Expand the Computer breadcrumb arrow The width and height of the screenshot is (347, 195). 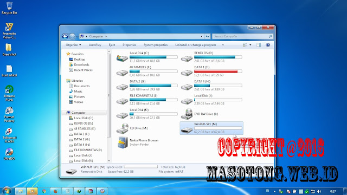point(106,36)
